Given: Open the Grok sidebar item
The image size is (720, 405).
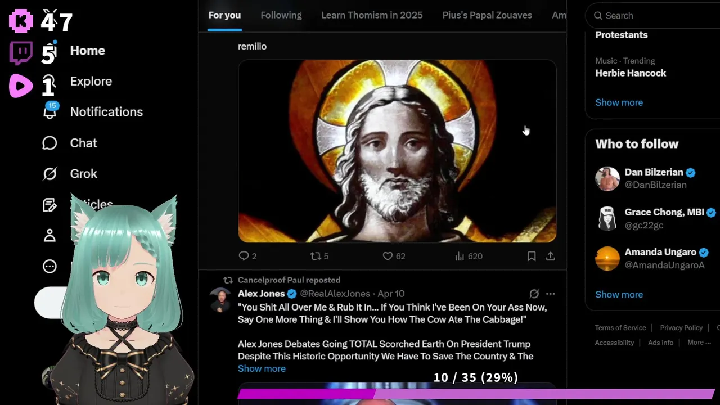Looking at the screenshot, I should [83, 174].
